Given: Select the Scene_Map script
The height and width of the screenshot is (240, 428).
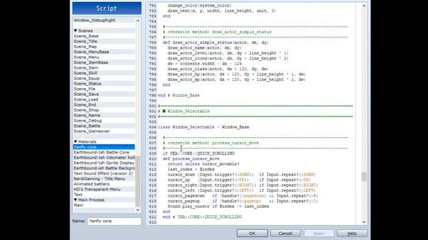Looking at the screenshot, I should (x=104, y=47).
